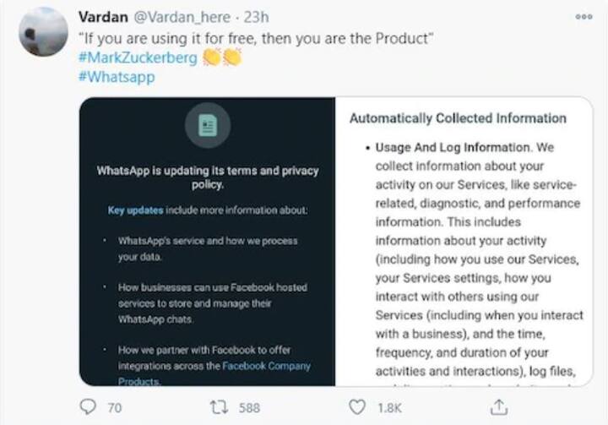The width and height of the screenshot is (608, 425).
Task: Open the #MarkZuckerberg hashtag
Action: click(x=138, y=57)
